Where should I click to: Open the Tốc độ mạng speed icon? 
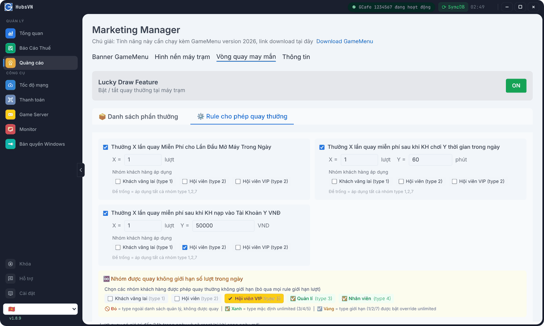tap(10, 85)
